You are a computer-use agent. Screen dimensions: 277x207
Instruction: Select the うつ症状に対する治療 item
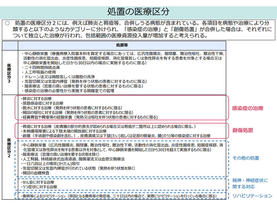coord(39,187)
